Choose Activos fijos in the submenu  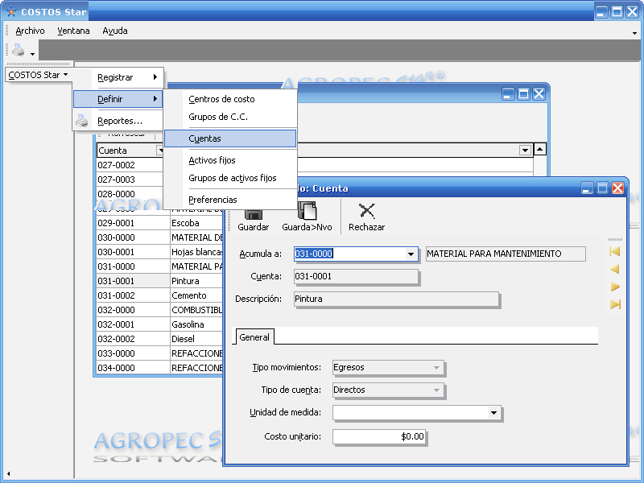tap(230, 160)
